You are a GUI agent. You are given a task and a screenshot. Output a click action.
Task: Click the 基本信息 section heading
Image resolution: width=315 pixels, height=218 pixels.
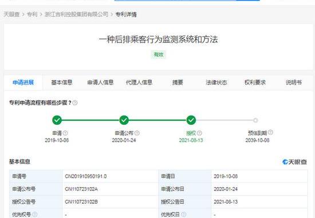coord(19,161)
